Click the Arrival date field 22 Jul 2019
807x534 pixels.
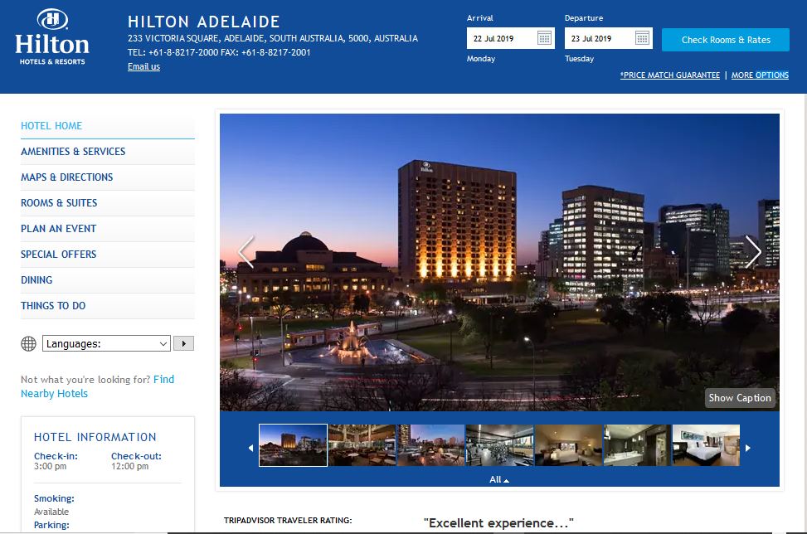511,38
